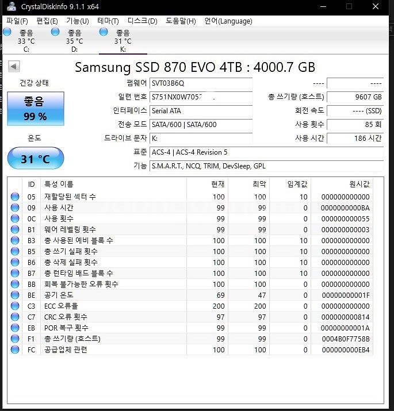Click the drive letter field K:
This screenshot has width=394, height=411.
(x=201, y=139)
